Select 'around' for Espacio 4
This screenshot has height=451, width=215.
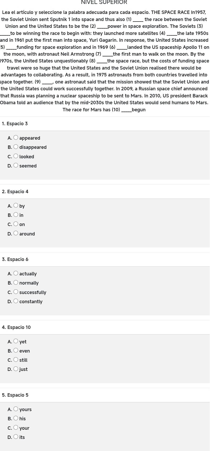coord(16,233)
